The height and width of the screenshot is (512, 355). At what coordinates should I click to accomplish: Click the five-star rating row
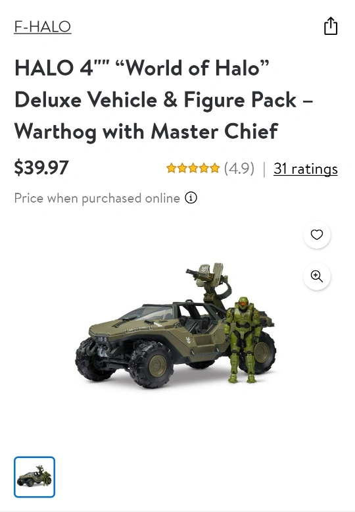tap(193, 168)
